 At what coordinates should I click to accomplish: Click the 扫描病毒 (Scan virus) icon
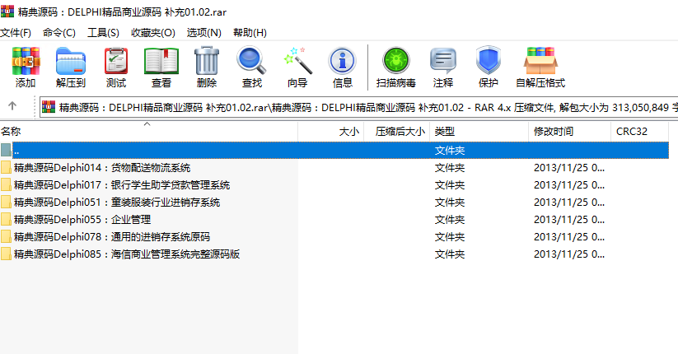pyautogui.click(x=396, y=61)
